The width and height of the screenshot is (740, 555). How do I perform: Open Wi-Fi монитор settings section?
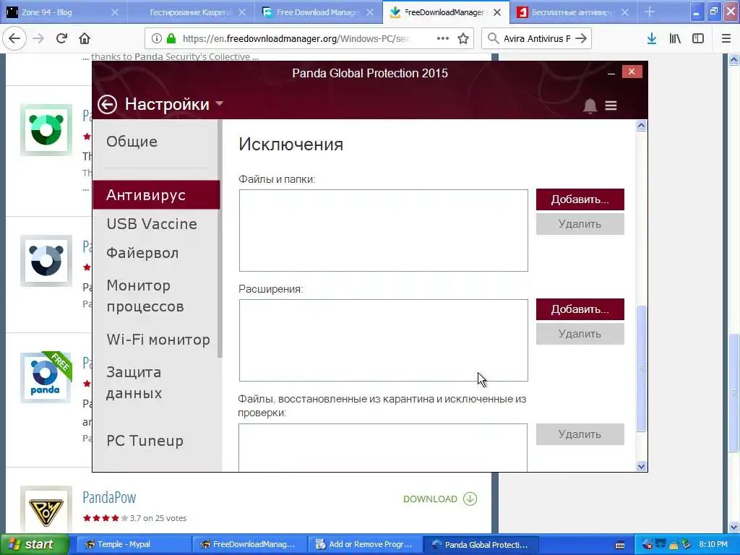158,340
